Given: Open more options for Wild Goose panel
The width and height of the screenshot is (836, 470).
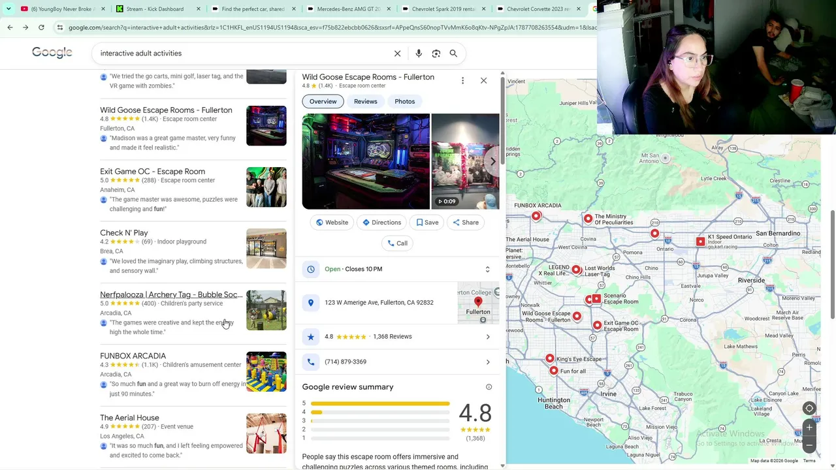Looking at the screenshot, I should coord(462,80).
